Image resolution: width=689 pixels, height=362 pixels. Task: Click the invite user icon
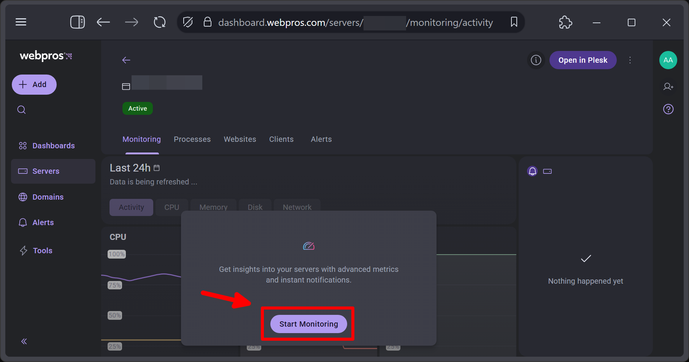[668, 87]
